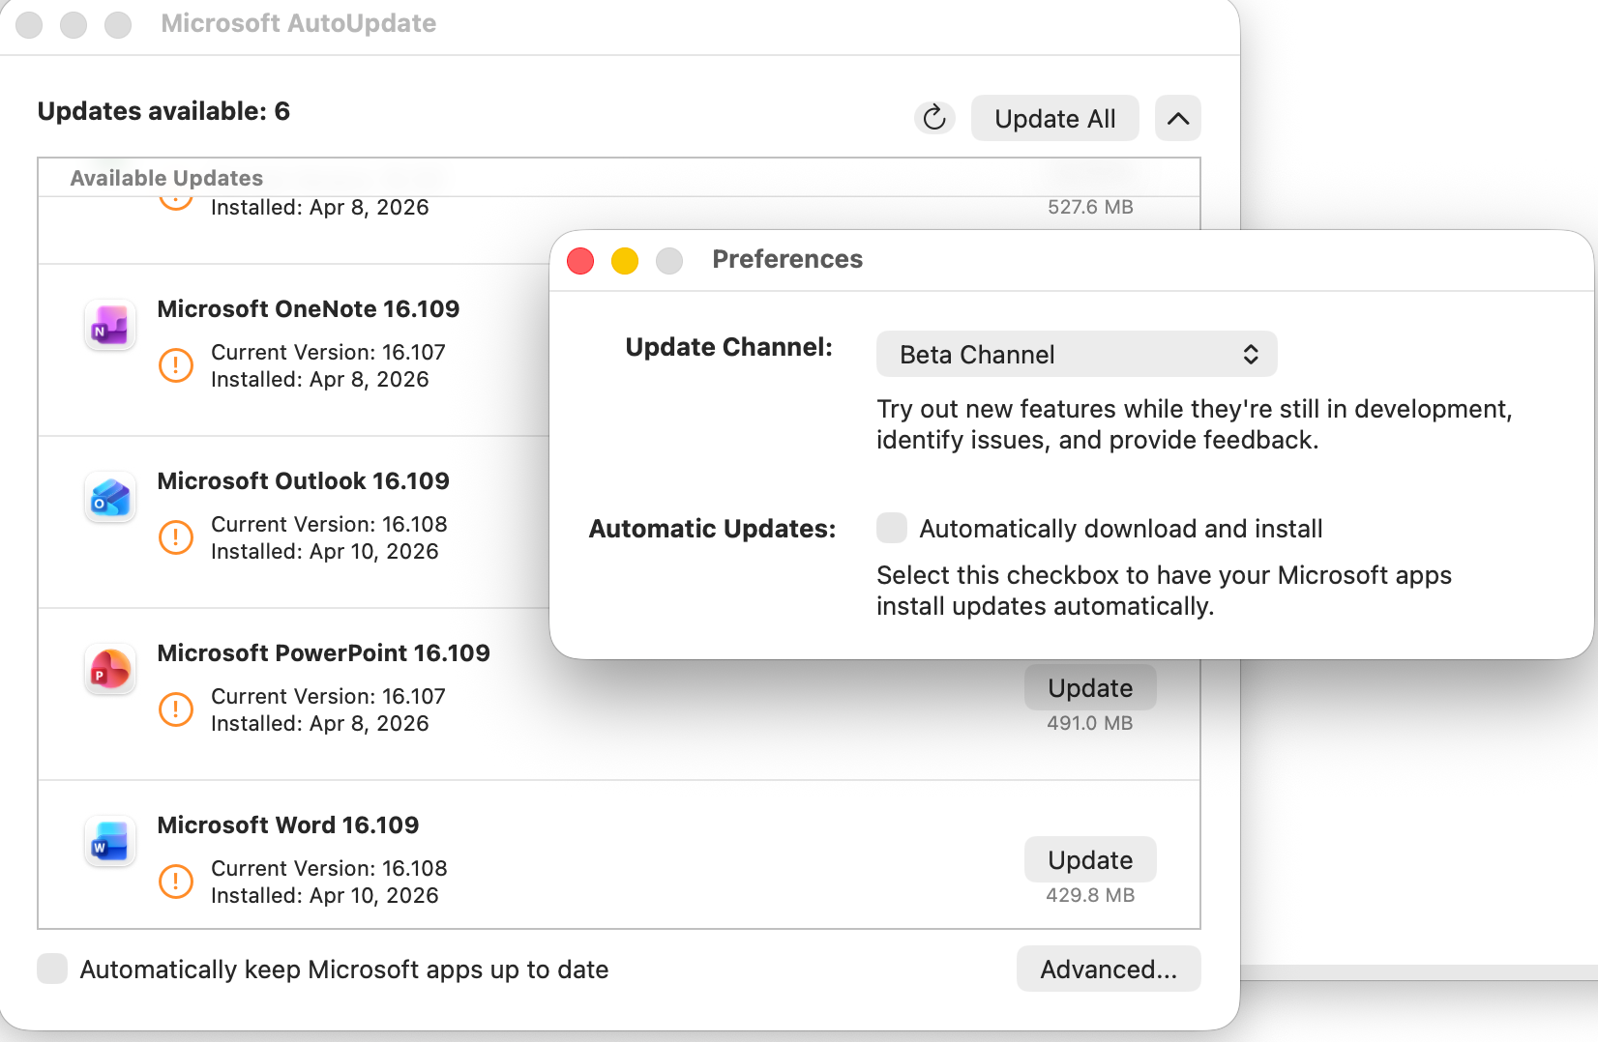This screenshot has height=1042, width=1598.
Task: Tick the Automatically download and install checkbox
Action: [x=892, y=528]
